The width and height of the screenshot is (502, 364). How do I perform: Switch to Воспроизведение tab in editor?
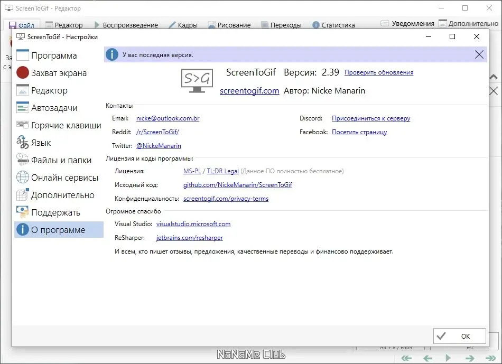(126, 25)
